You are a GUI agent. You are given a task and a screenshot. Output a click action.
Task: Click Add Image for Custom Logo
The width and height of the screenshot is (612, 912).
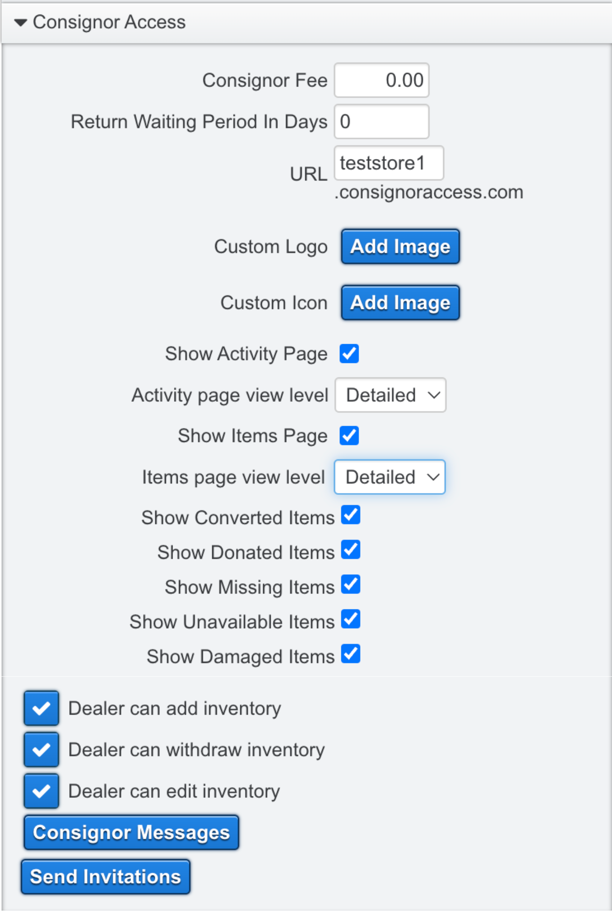click(400, 246)
